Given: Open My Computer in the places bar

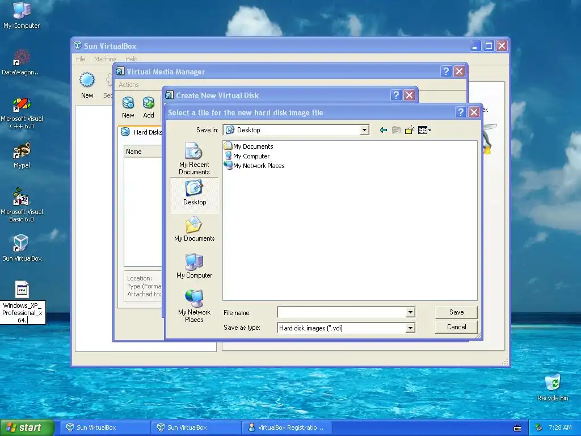Looking at the screenshot, I should (x=194, y=266).
